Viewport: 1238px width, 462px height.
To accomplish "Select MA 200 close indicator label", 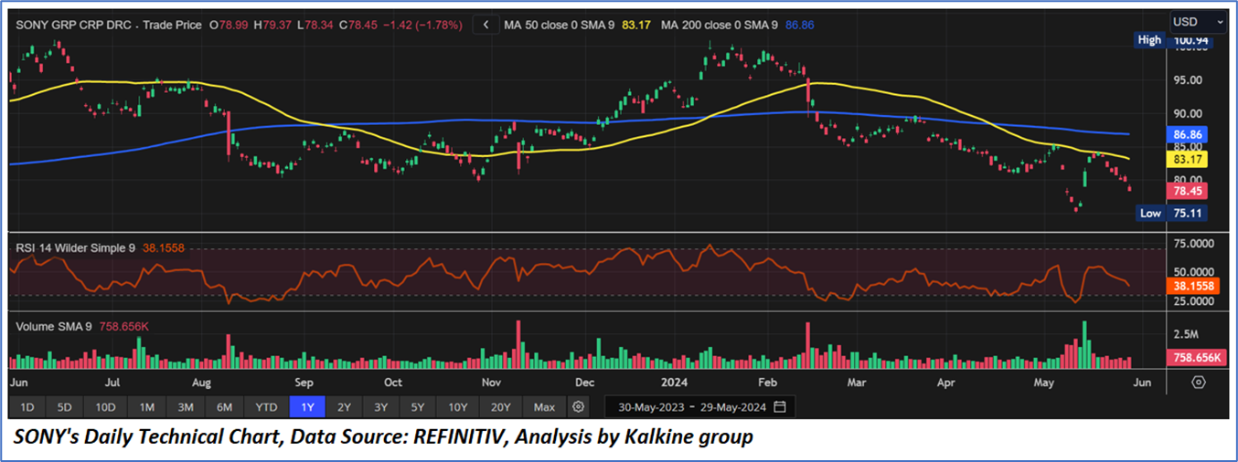I will pyautogui.click(x=719, y=26).
